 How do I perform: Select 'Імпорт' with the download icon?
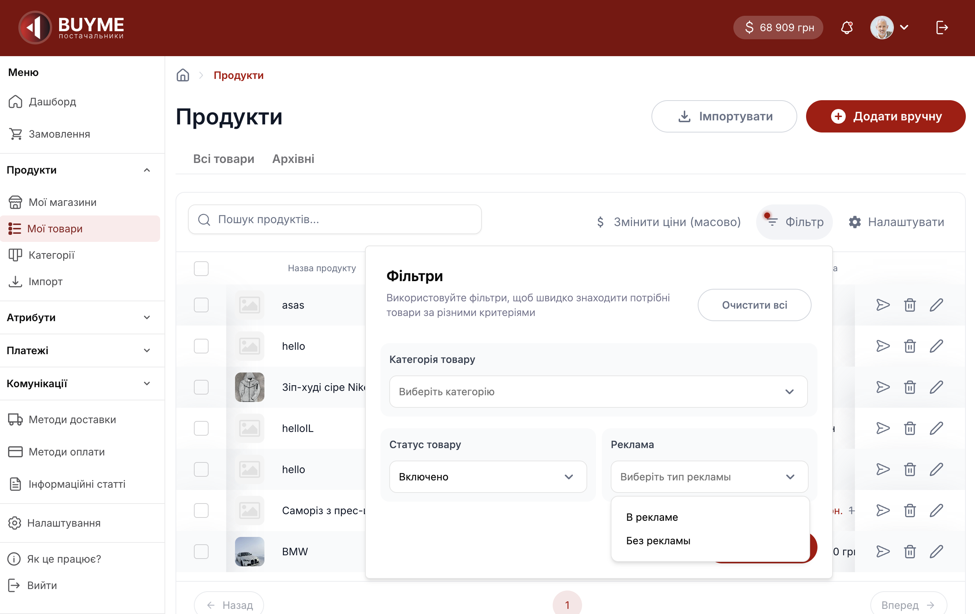45,281
